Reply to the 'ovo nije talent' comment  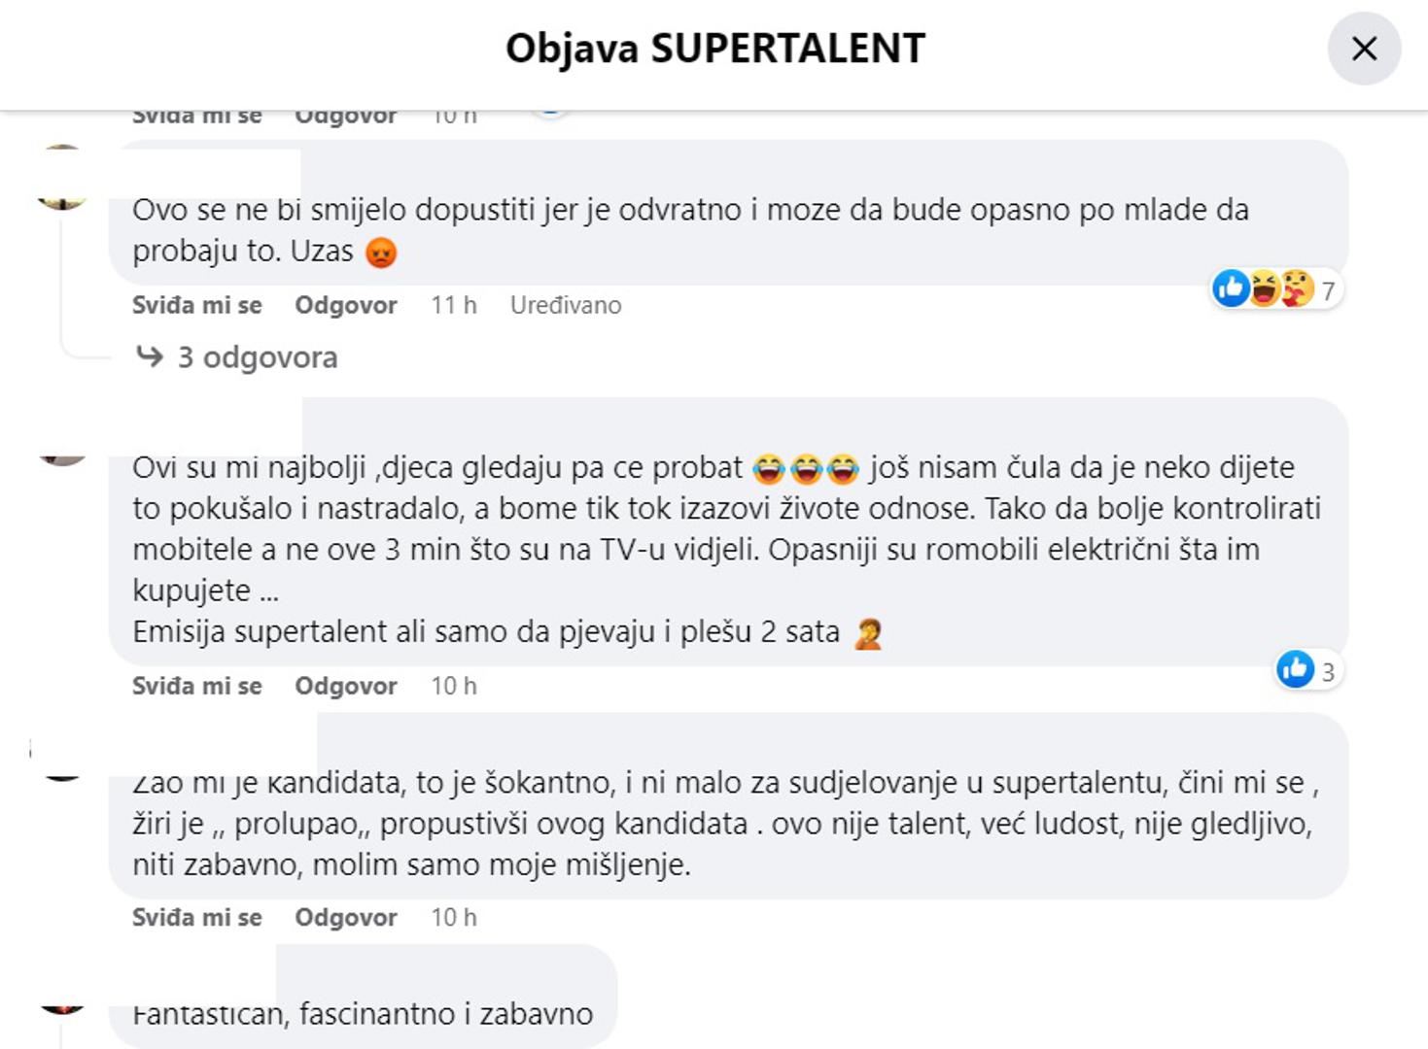[346, 917]
